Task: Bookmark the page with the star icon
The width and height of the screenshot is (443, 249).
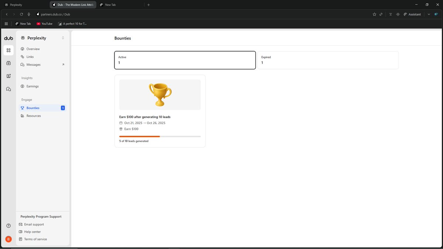Action: click(x=374, y=14)
